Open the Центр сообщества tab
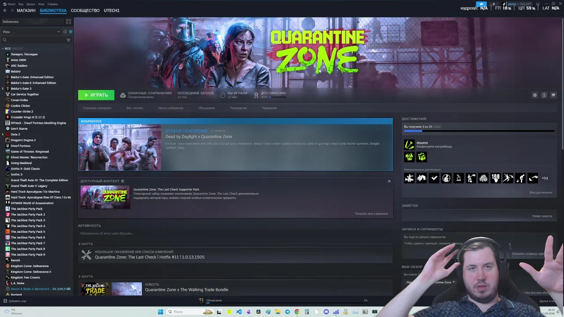This screenshot has height=317, width=564. pyautogui.click(x=171, y=108)
